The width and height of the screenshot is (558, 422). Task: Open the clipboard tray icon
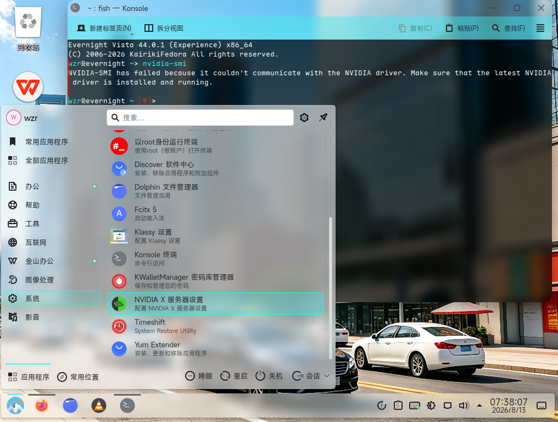pyautogui.click(x=398, y=406)
